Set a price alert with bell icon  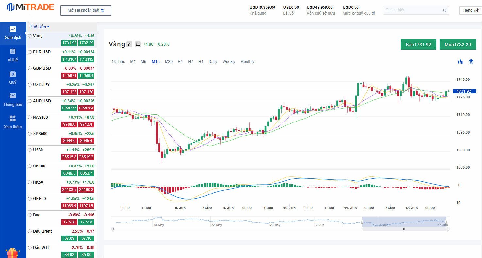point(138,44)
